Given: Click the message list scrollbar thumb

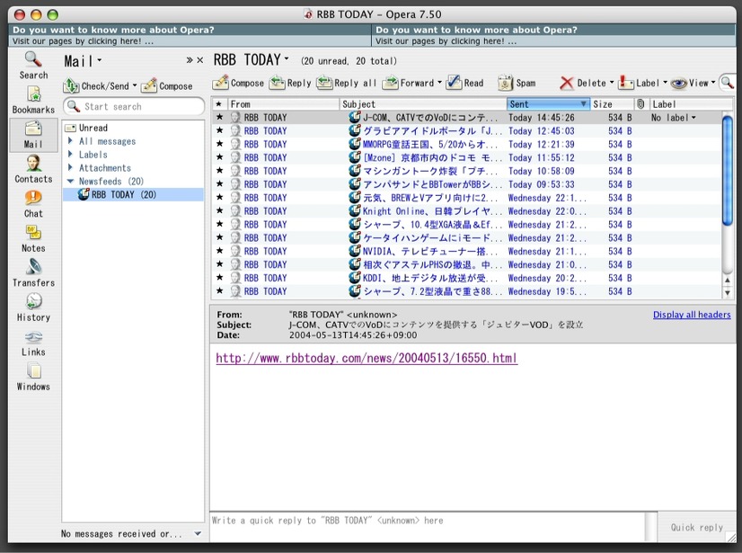Looking at the screenshot, I should [728, 171].
